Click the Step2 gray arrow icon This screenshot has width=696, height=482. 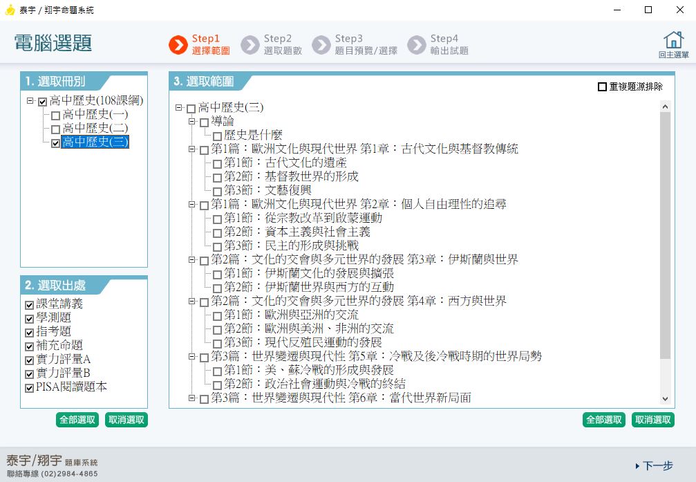pyautogui.click(x=250, y=45)
